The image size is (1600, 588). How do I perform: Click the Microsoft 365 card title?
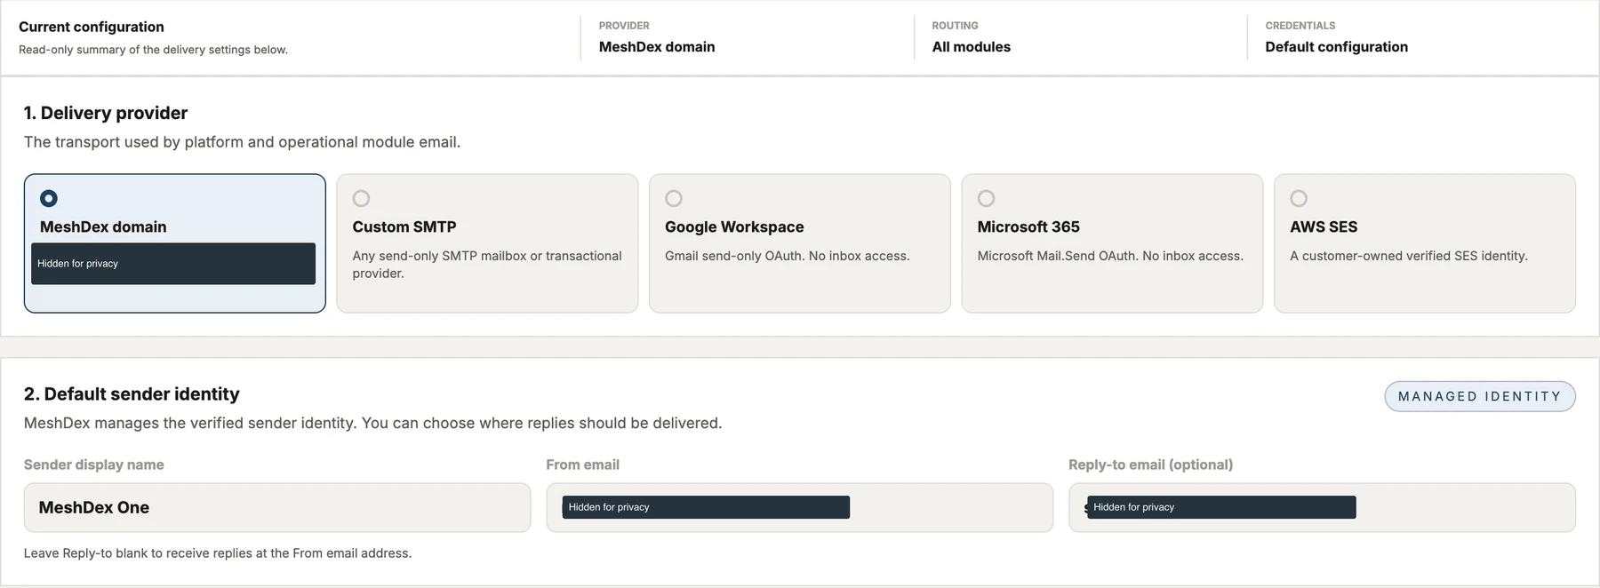(1028, 226)
